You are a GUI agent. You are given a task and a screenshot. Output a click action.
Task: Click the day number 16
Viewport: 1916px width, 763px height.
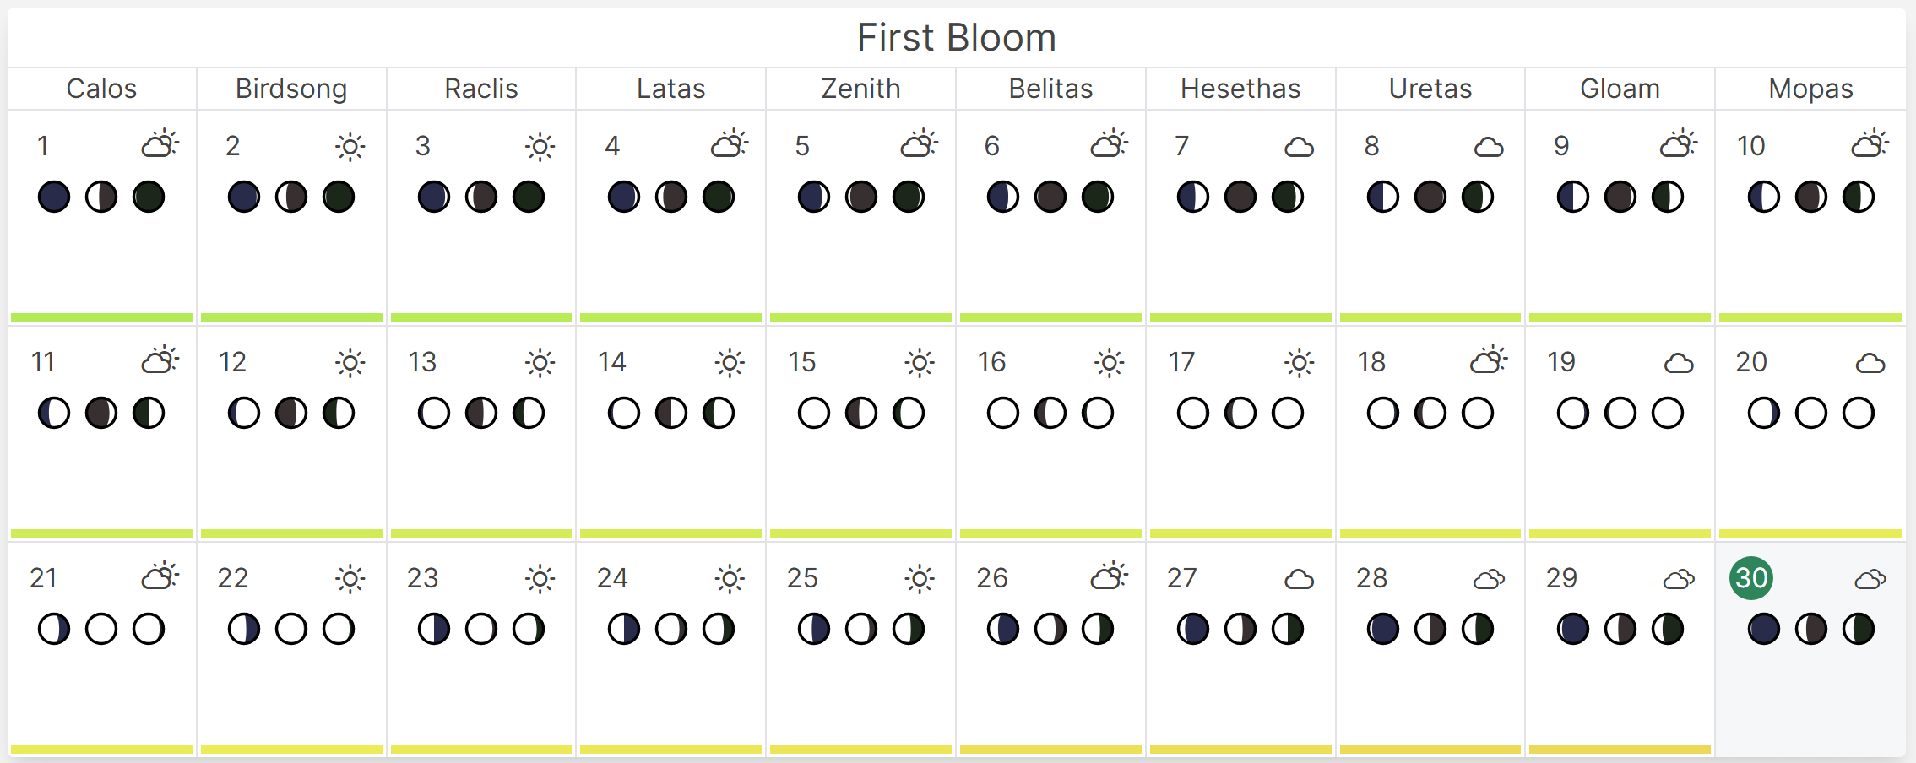(x=991, y=362)
